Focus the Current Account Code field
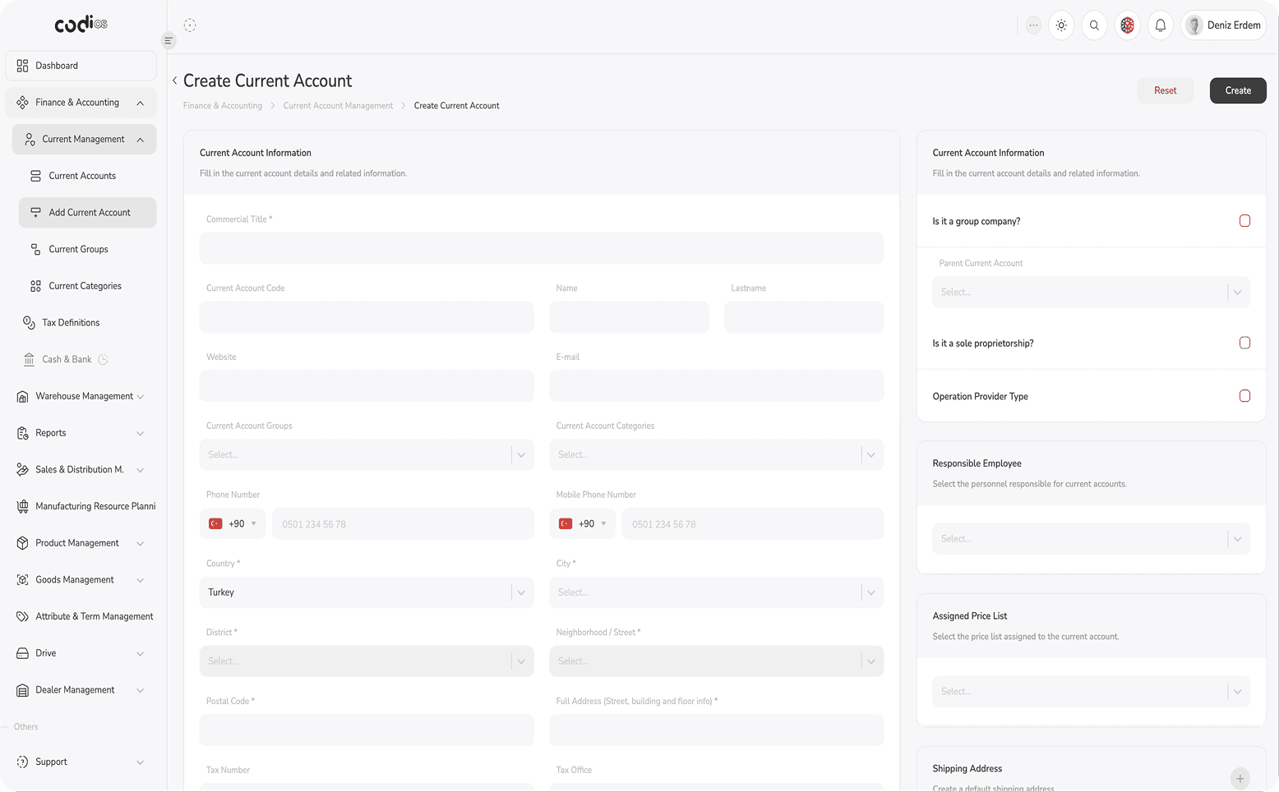The image size is (1279, 792). point(367,317)
